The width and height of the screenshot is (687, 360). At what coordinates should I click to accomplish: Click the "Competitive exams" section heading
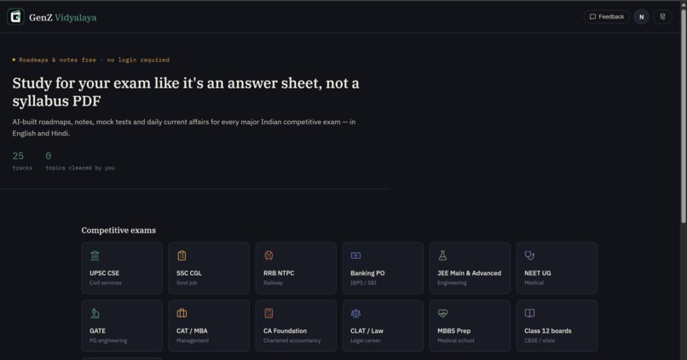118,231
